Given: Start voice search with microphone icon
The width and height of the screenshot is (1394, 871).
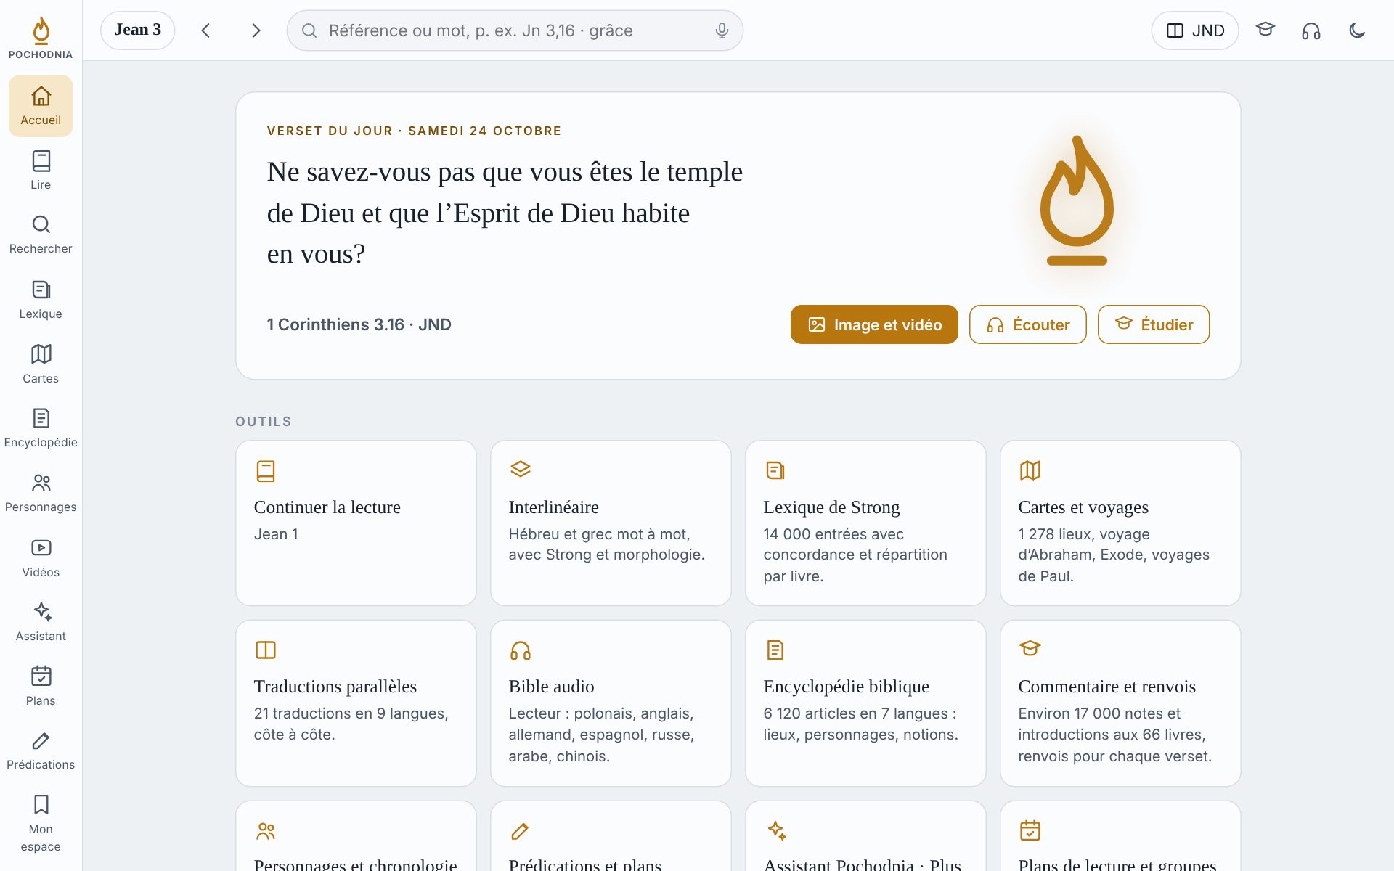Looking at the screenshot, I should 722,30.
